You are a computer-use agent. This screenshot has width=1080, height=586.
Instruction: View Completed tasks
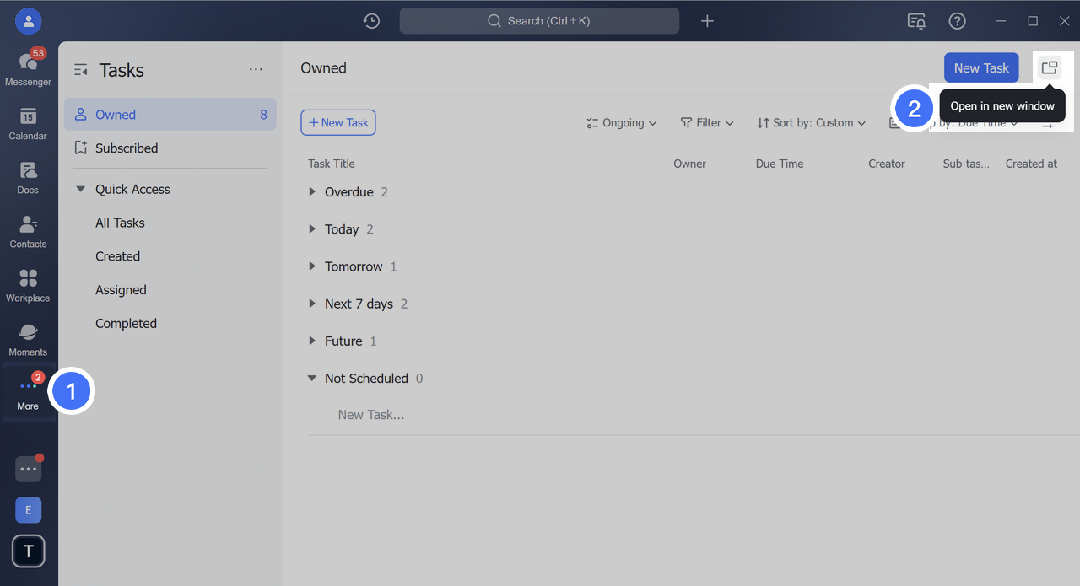[126, 323]
